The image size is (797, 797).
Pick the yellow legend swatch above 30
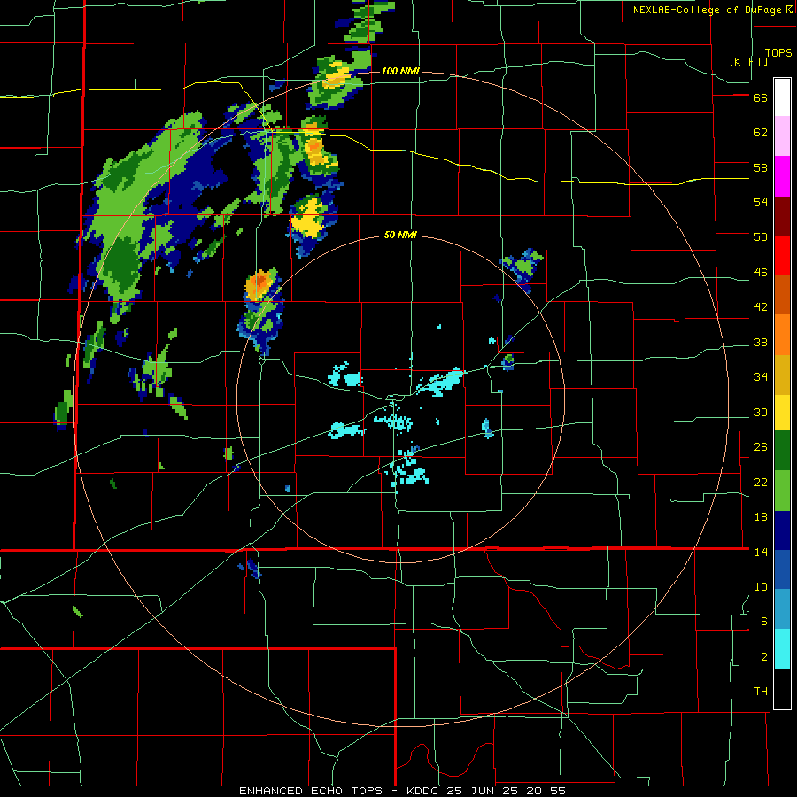pos(782,413)
